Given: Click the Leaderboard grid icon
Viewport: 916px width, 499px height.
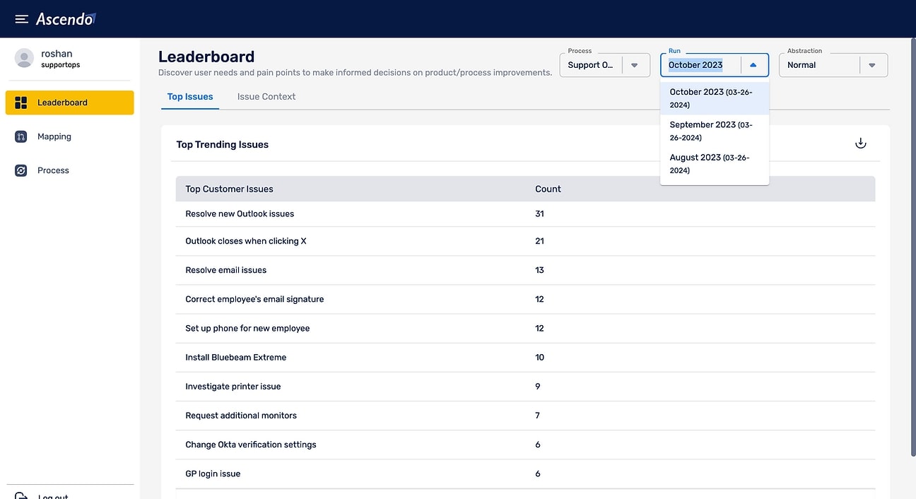Looking at the screenshot, I should click(21, 103).
